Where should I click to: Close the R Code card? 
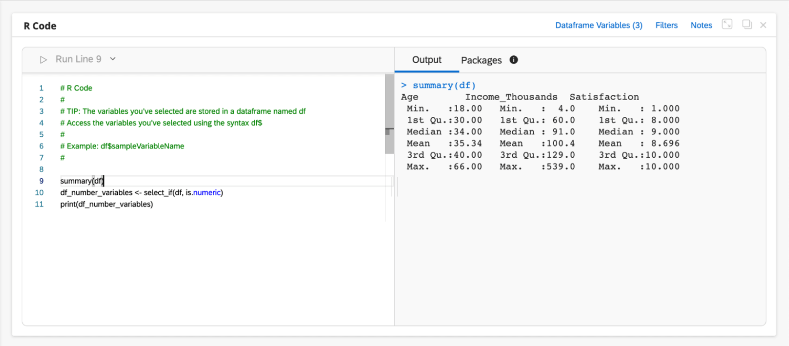click(763, 25)
